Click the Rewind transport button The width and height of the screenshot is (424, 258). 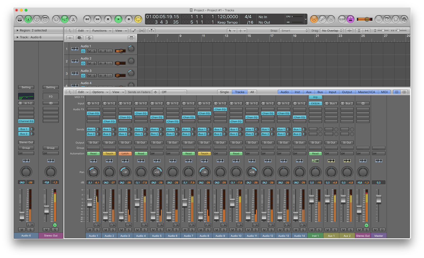[87, 19]
